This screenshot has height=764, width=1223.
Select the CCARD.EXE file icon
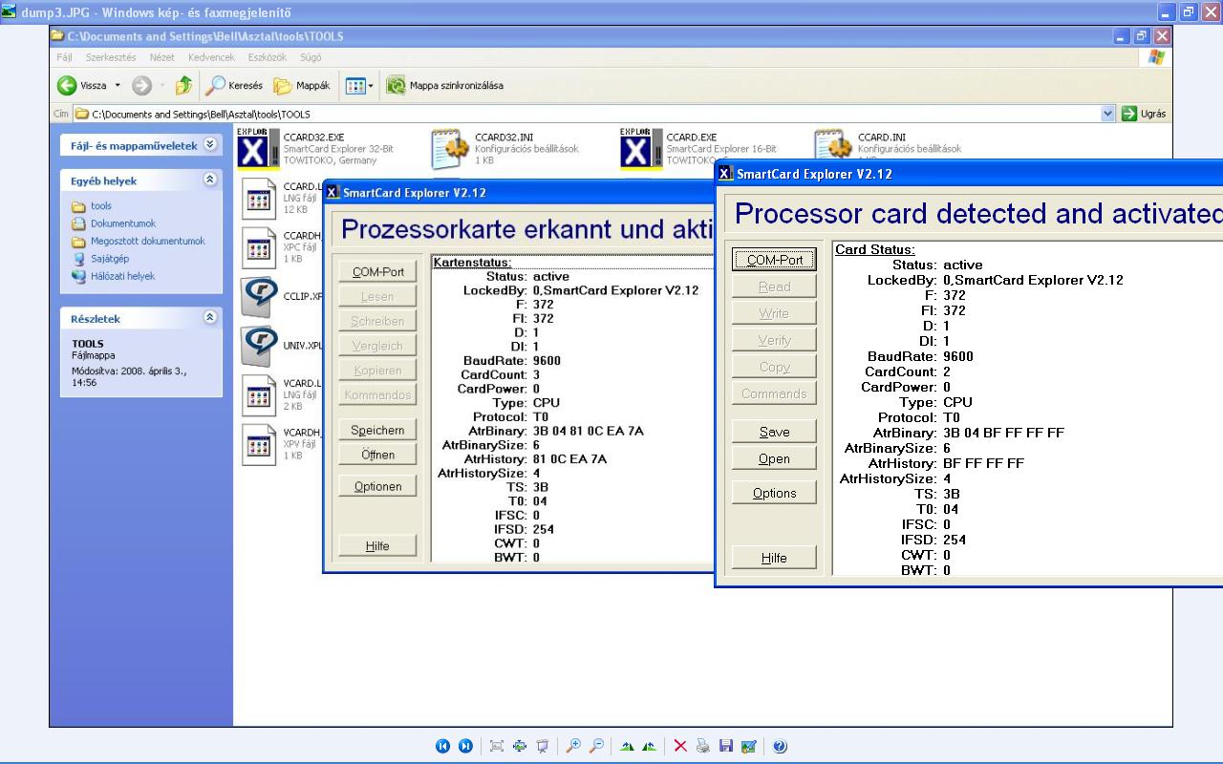(640, 148)
